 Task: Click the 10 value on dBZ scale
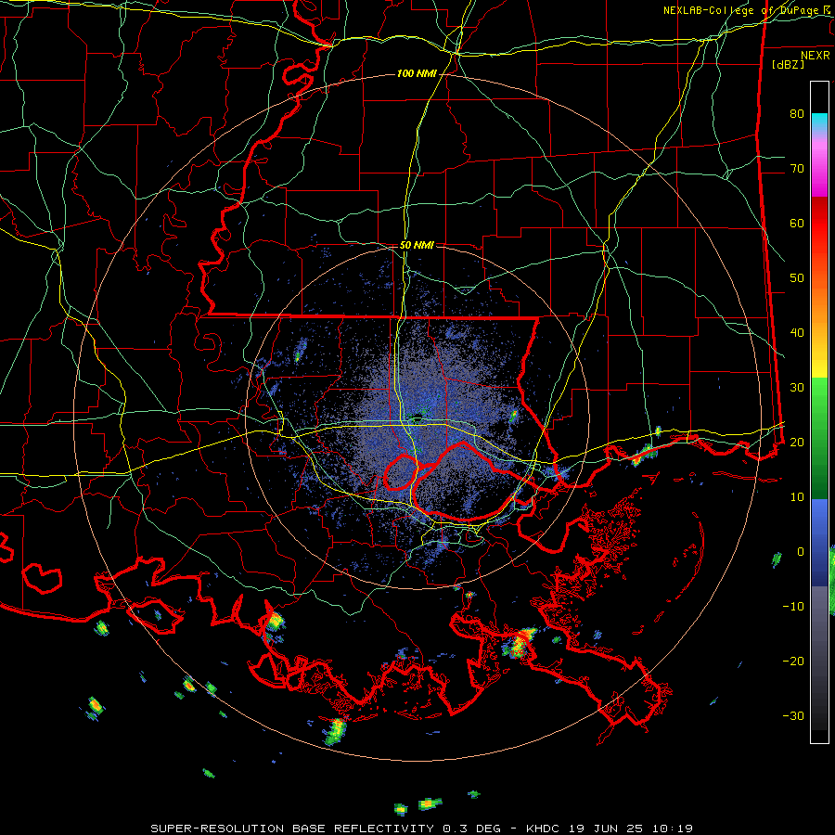click(797, 497)
